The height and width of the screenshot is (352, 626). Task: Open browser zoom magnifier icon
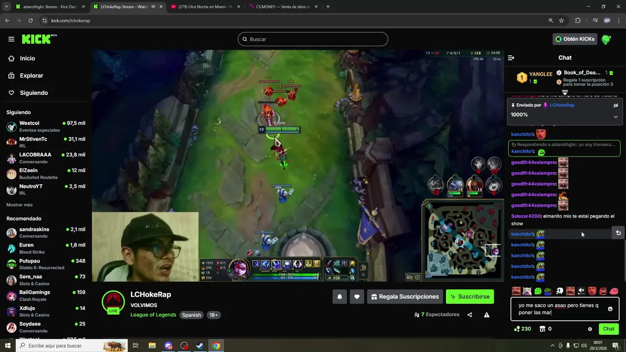(x=551, y=21)
